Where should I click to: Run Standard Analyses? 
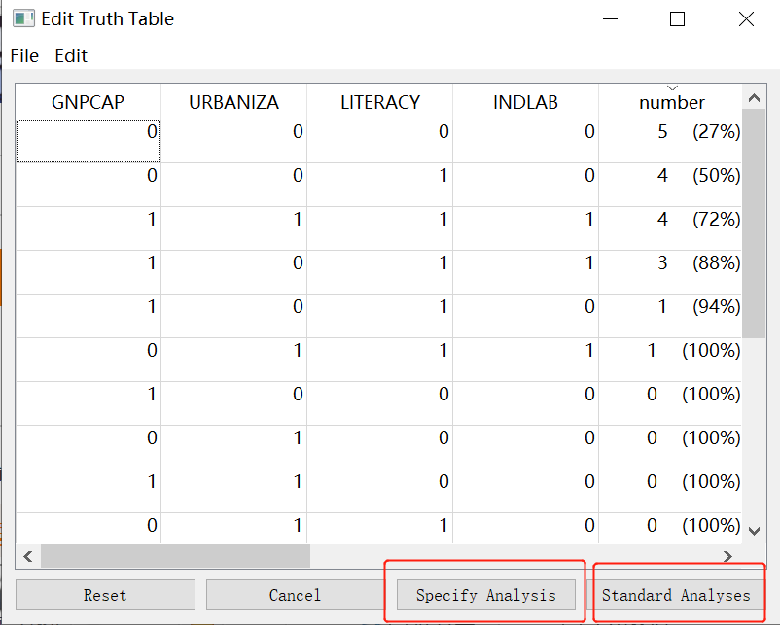point(676,595)
